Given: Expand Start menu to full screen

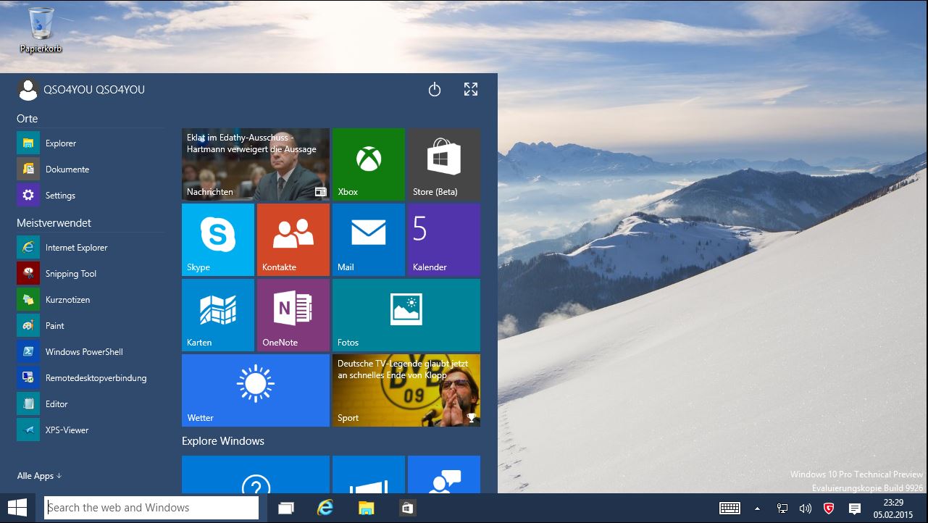Looking at the screenshot, I should point(471,90).
